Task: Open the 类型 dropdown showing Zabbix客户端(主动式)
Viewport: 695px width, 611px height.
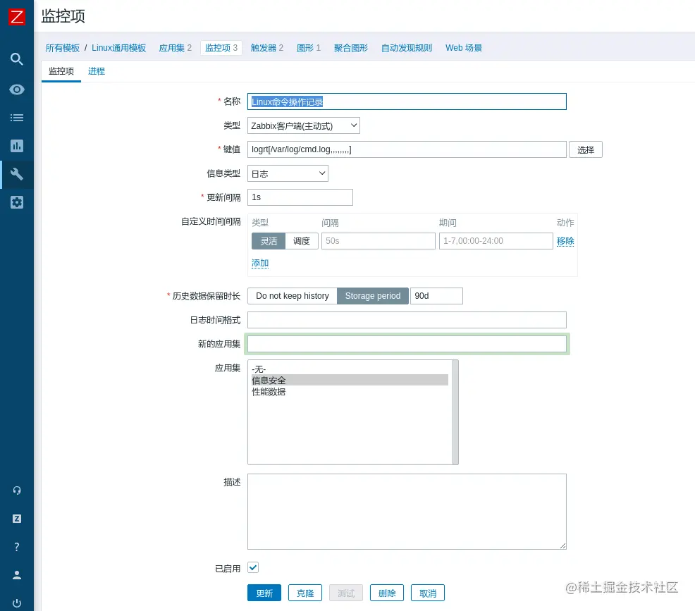Action: pyautogui.click(x=303, y=125)
